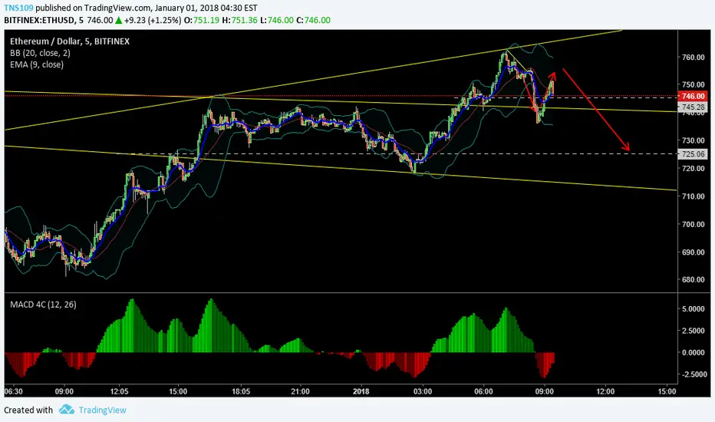The width and height of the screenshot is (715, 422).
Task: Click the 06:00 time axis label
Action: (x=483, y=391)
